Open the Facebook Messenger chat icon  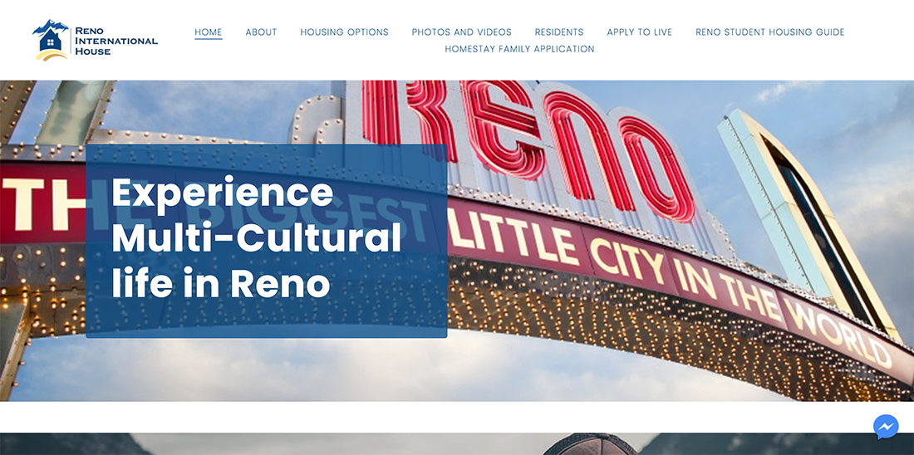tap(886, 427)
